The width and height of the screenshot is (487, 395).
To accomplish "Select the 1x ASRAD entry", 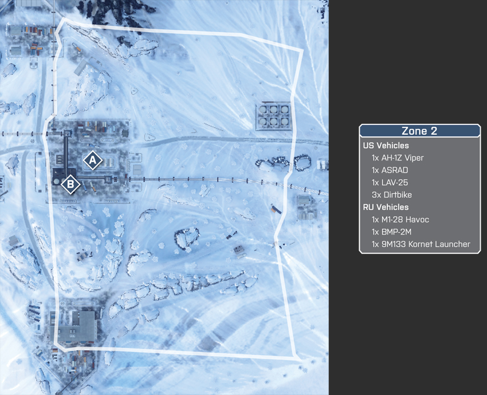I will [390, 170].
